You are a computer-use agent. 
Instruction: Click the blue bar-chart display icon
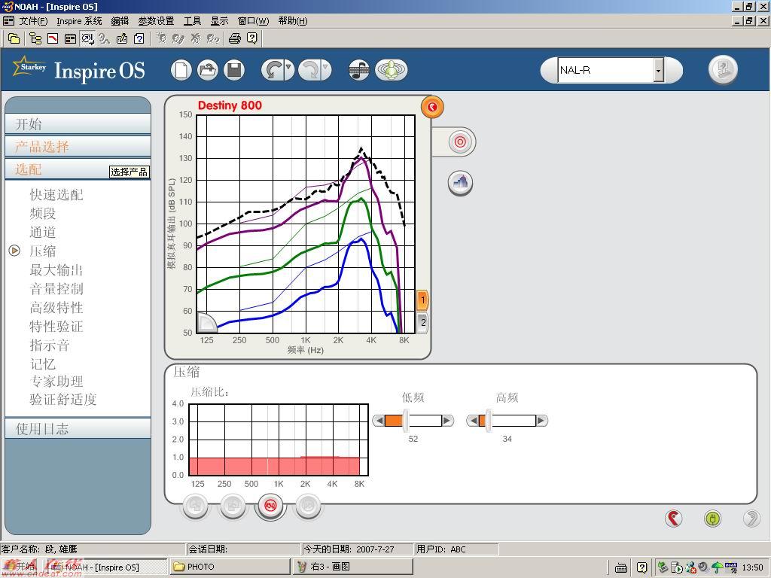(460, 183)
